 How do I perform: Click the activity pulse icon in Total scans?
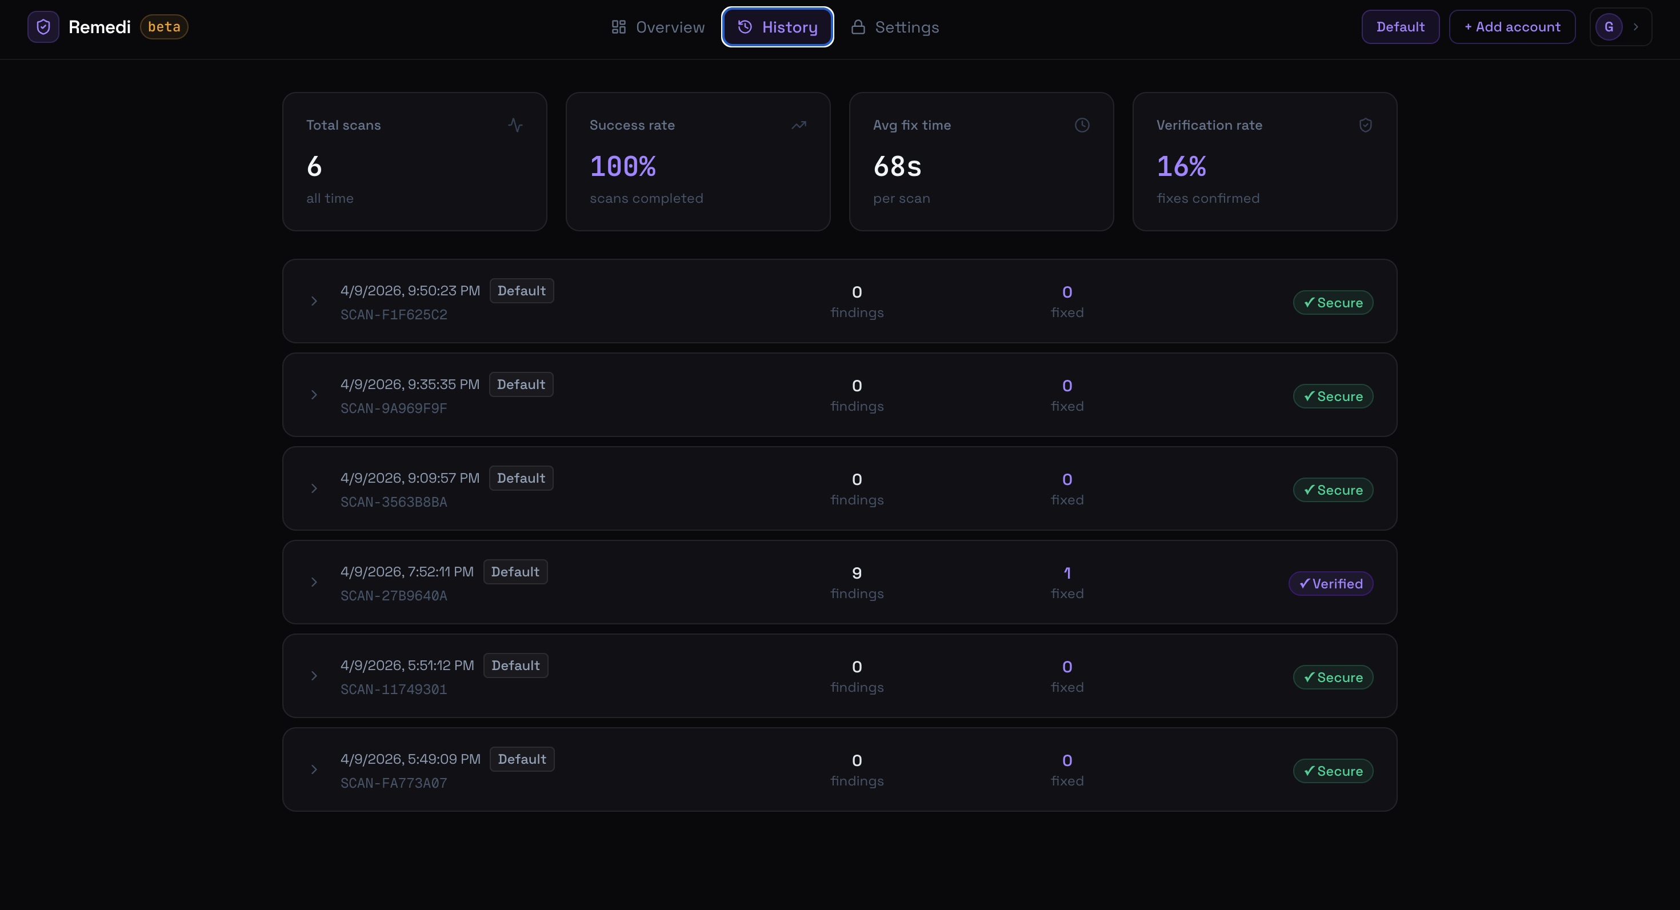point(515,125)
